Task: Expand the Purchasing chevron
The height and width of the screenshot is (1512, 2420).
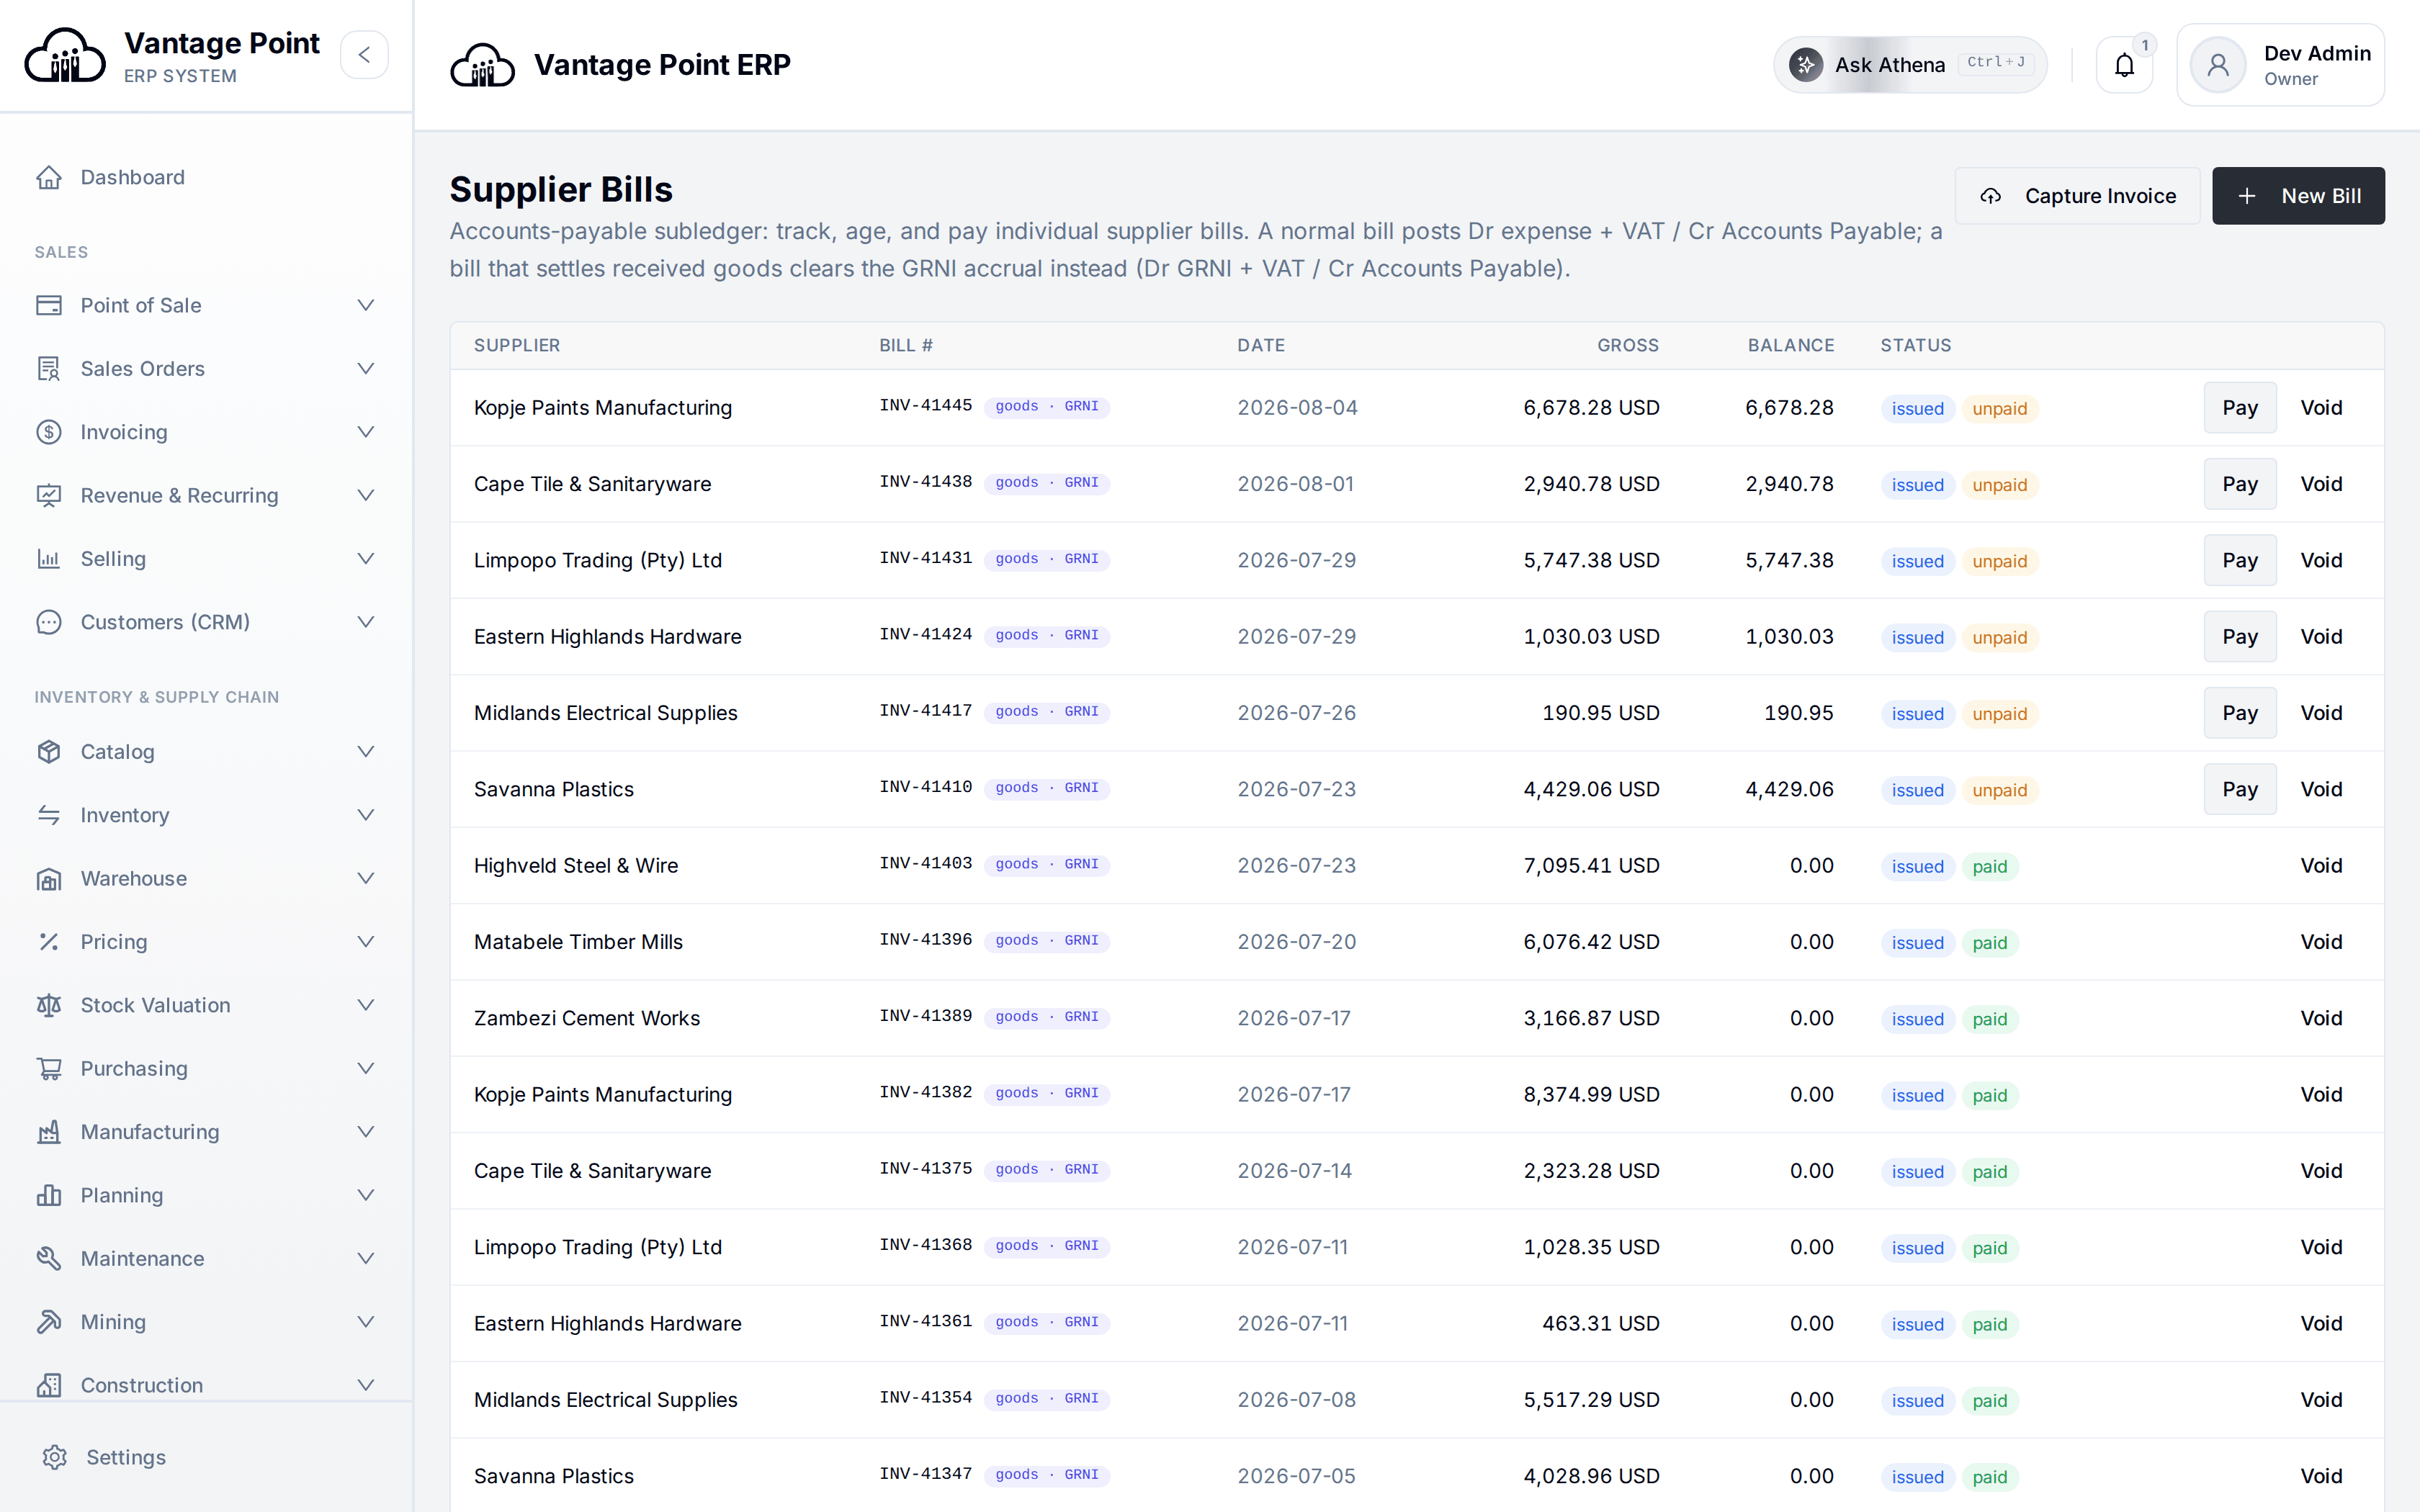Action: tap(366, 1069)
